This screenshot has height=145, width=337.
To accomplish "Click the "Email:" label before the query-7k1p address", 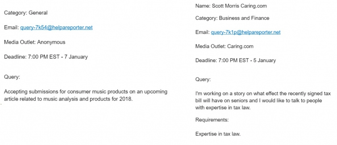I will [x=202, y=32].
